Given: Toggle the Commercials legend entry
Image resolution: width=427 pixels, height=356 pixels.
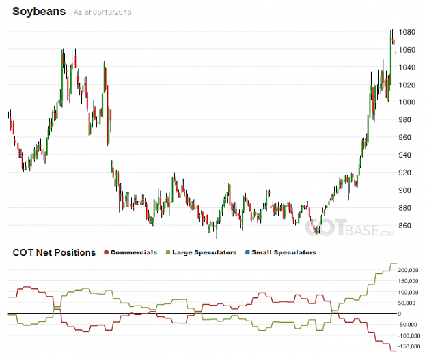Looking at the screenshot, I should click(x=130, y=252).
